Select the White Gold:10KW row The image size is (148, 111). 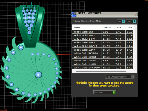click(103, 60)
